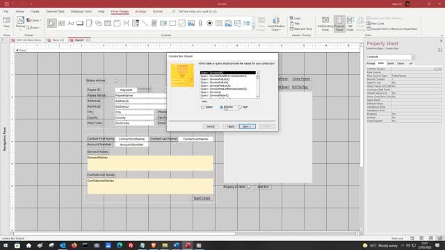The height and width of the screenshot is (250, 445).
Task: Open the File menu
Action: (6, 12)
